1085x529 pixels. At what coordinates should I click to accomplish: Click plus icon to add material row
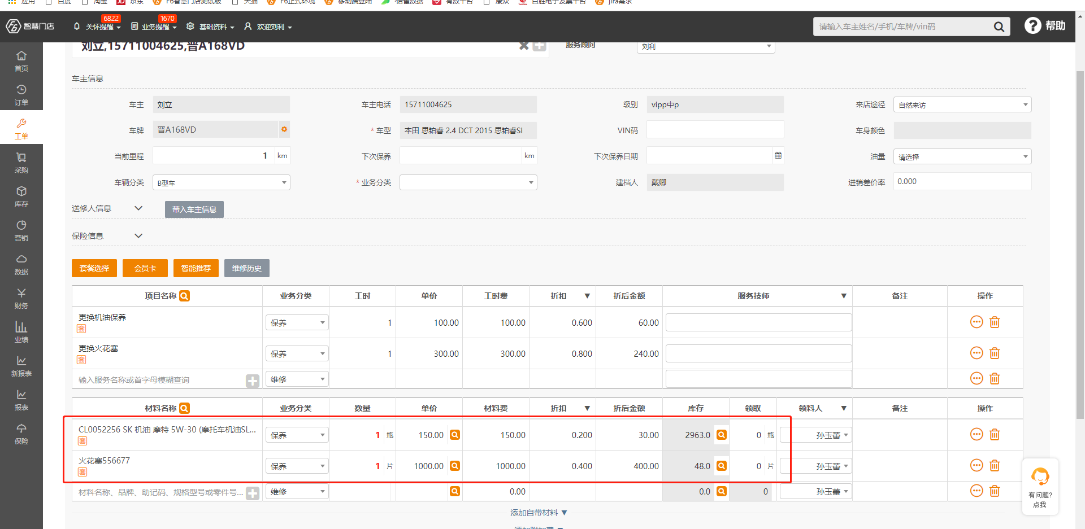tap(253, 493)
